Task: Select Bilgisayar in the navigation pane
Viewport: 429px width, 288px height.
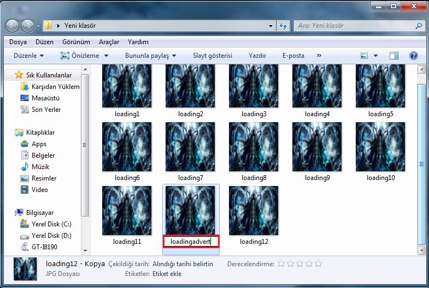Action: click(34, 213)
